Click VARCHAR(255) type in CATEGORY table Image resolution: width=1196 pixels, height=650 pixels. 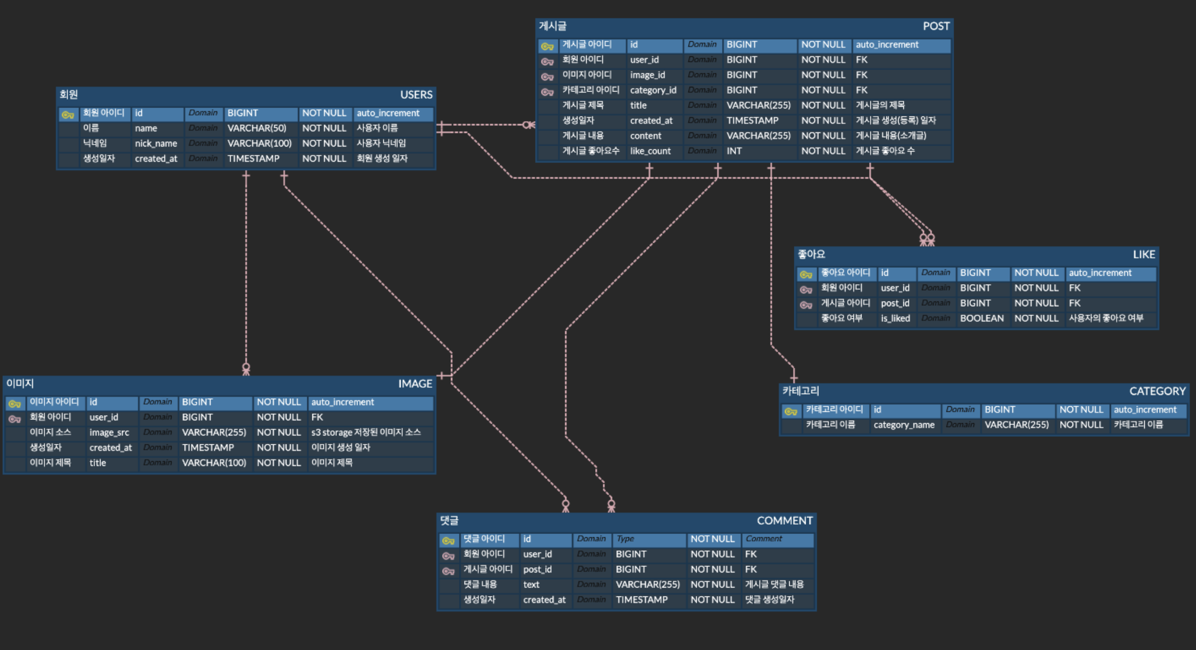[x=1017, y=425]
